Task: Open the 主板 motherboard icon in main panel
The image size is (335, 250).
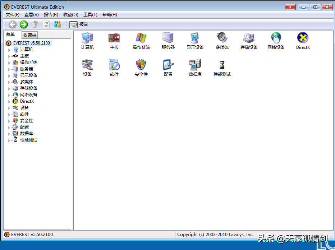Action: click(114, 38)
